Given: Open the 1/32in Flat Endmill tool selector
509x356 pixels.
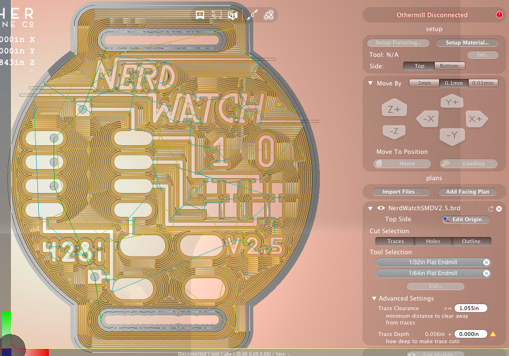Looking at the screenshot, I should click(433, 262).
